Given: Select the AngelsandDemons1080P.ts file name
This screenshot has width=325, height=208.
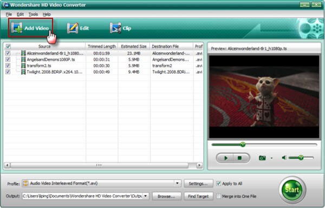Looking at the screenshot, I should [51, 60].
